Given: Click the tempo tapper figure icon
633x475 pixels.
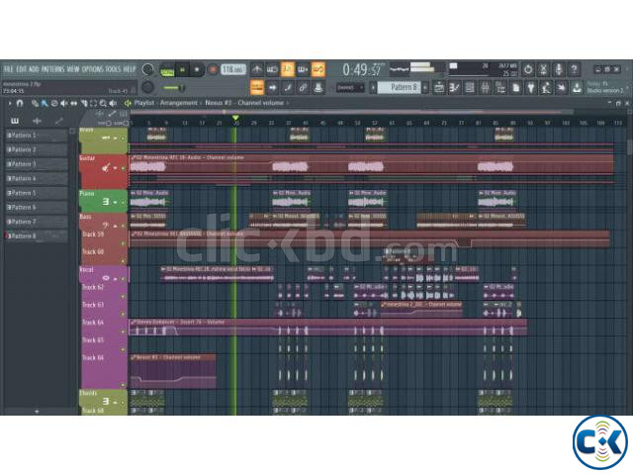Looking at the screenshot, I should tap(547, 87).
